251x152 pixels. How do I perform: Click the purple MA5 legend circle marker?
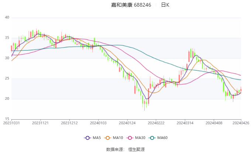click(x=87, y=138)
